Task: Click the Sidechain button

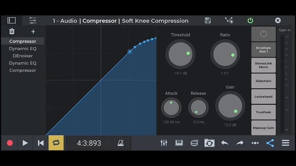Action: tap(263, 81)
